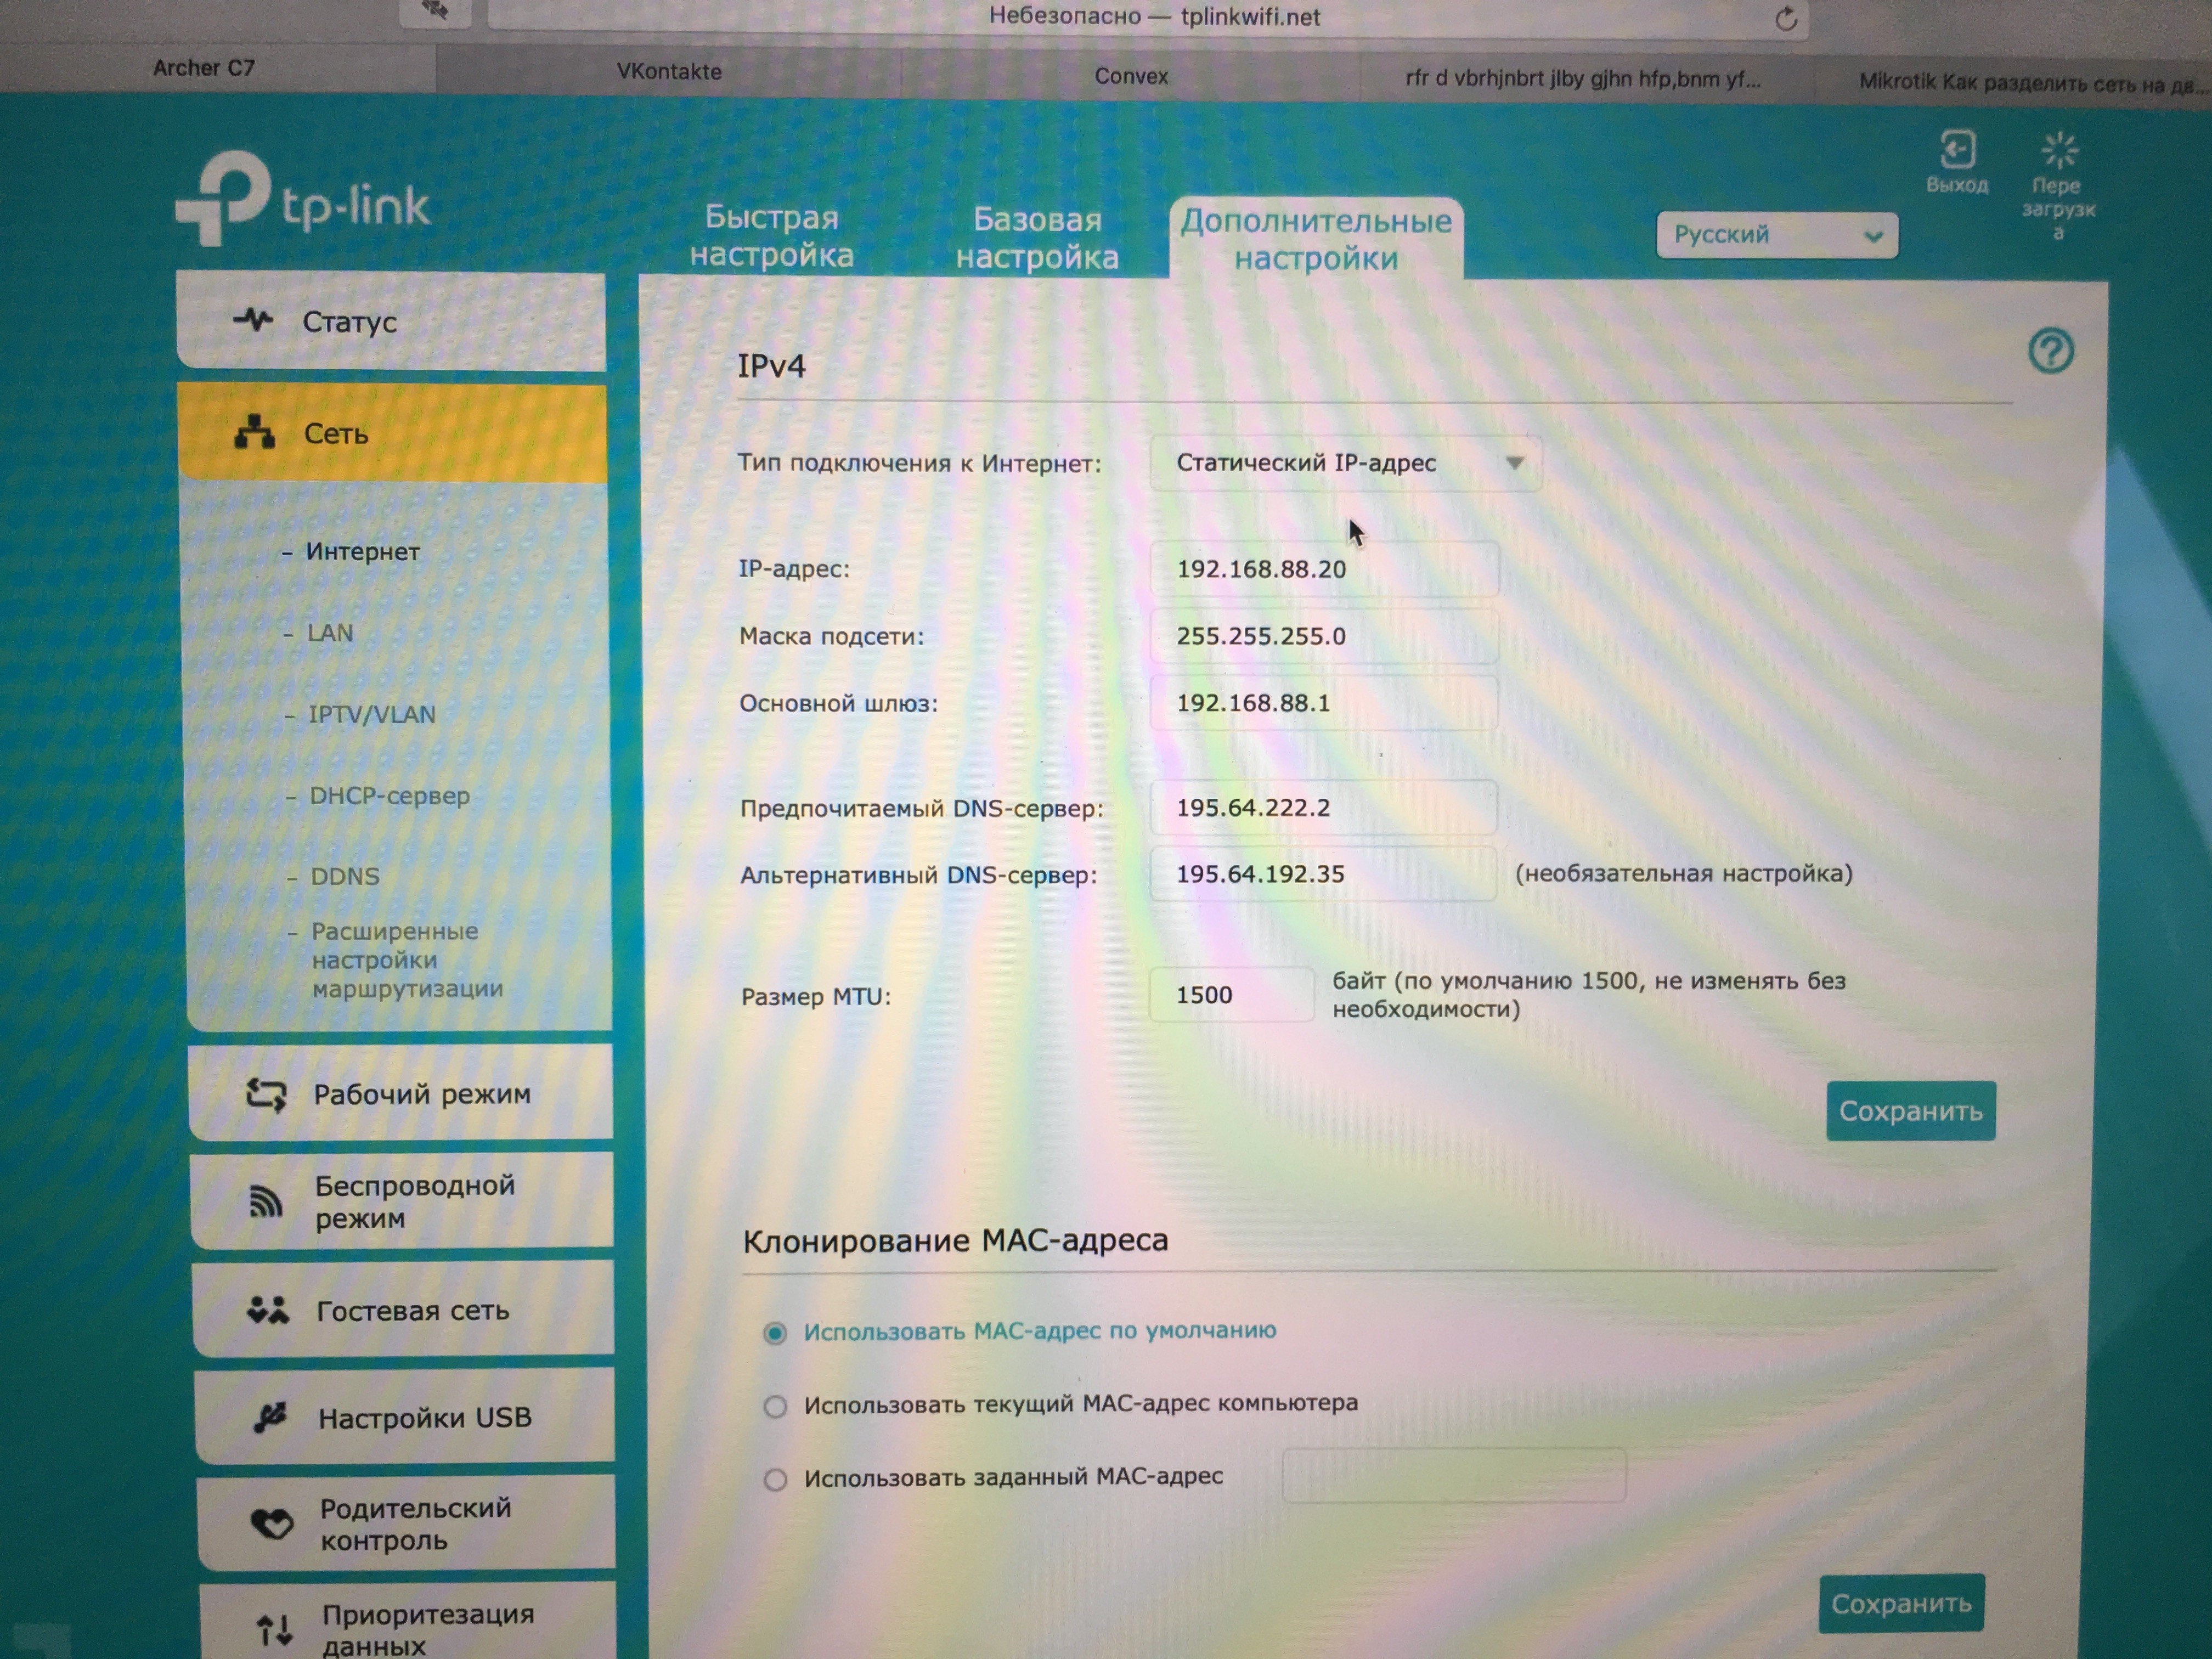The width and height of the screenshot is (2212, 1659).
Task: Click the IP-адрес field 192.168.88.20
Action: (1324, 569)
